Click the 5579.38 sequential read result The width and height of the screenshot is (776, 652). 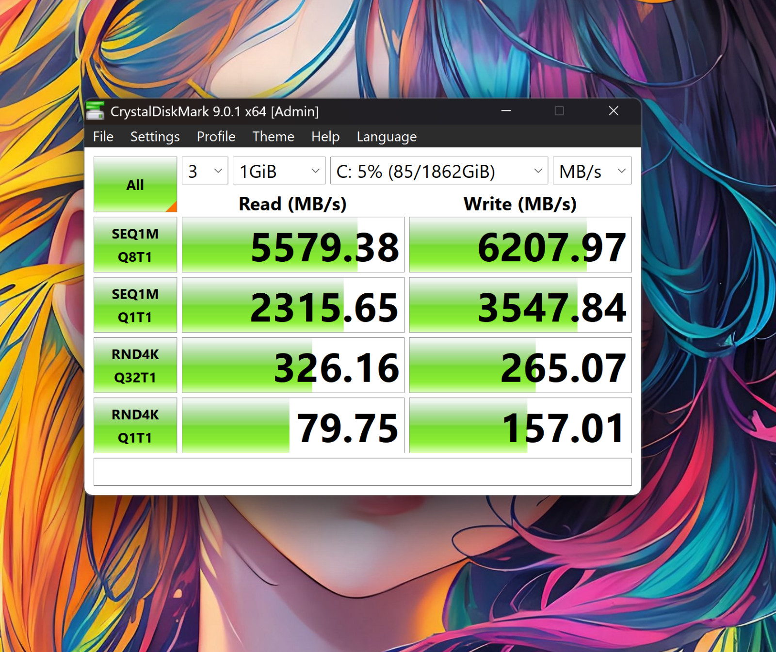(x=293, y=245)
